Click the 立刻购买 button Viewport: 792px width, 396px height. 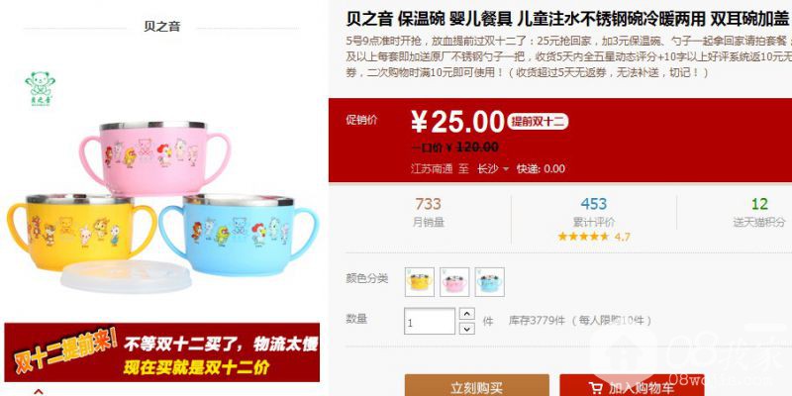[476, 386]
